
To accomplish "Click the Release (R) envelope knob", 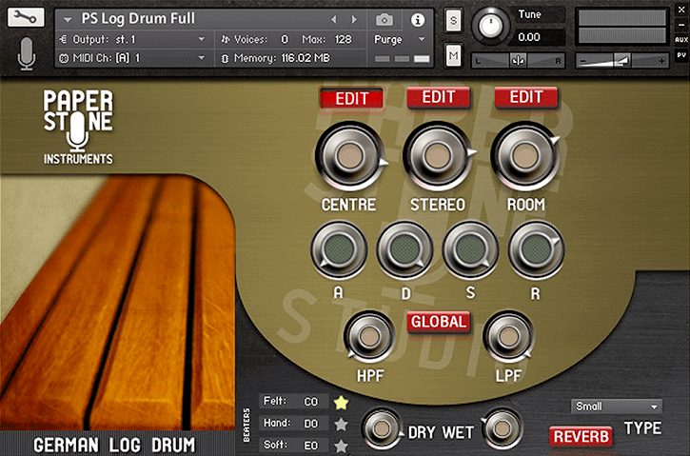I will point(537,250).
